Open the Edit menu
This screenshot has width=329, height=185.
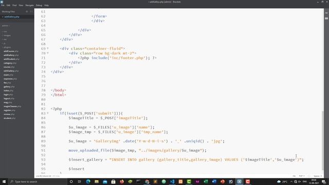pos(8,5)
